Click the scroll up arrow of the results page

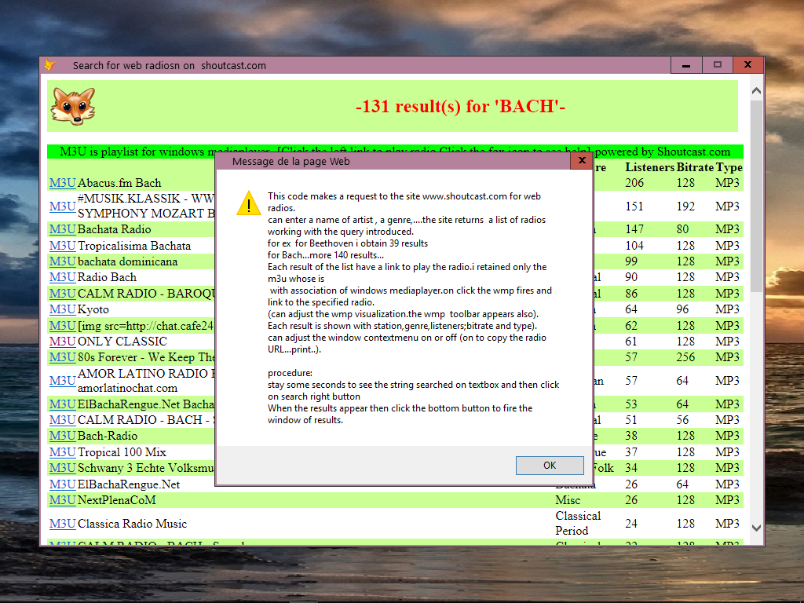756,91
